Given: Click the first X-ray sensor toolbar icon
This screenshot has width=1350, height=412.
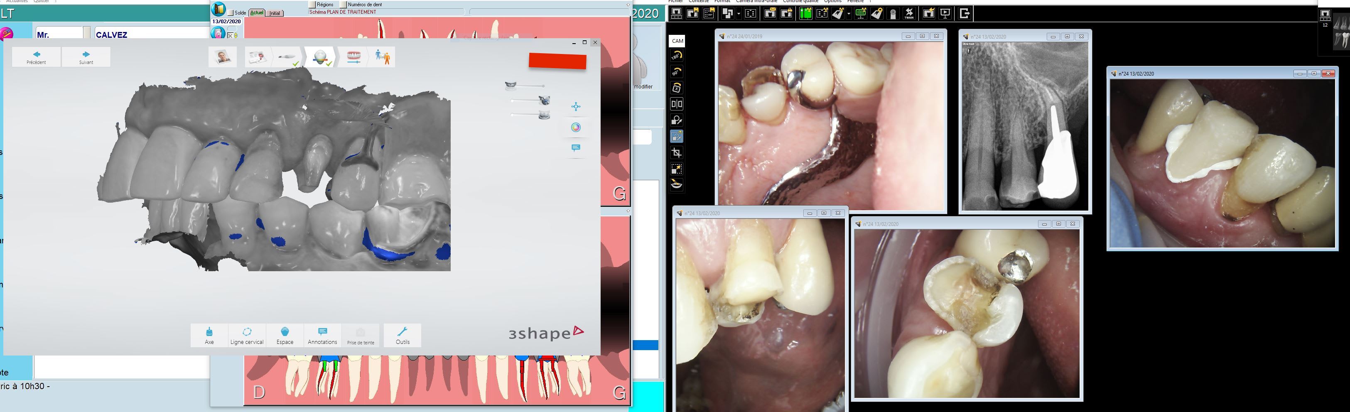Looking at the screenshot, I should pos(677,14).
